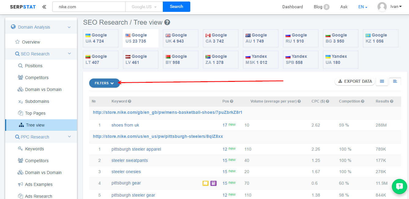The height and width of the screenshot is (199, 409).
Task: Open the mens-basketball-shoes store URL link
Action: coord(168,112)
